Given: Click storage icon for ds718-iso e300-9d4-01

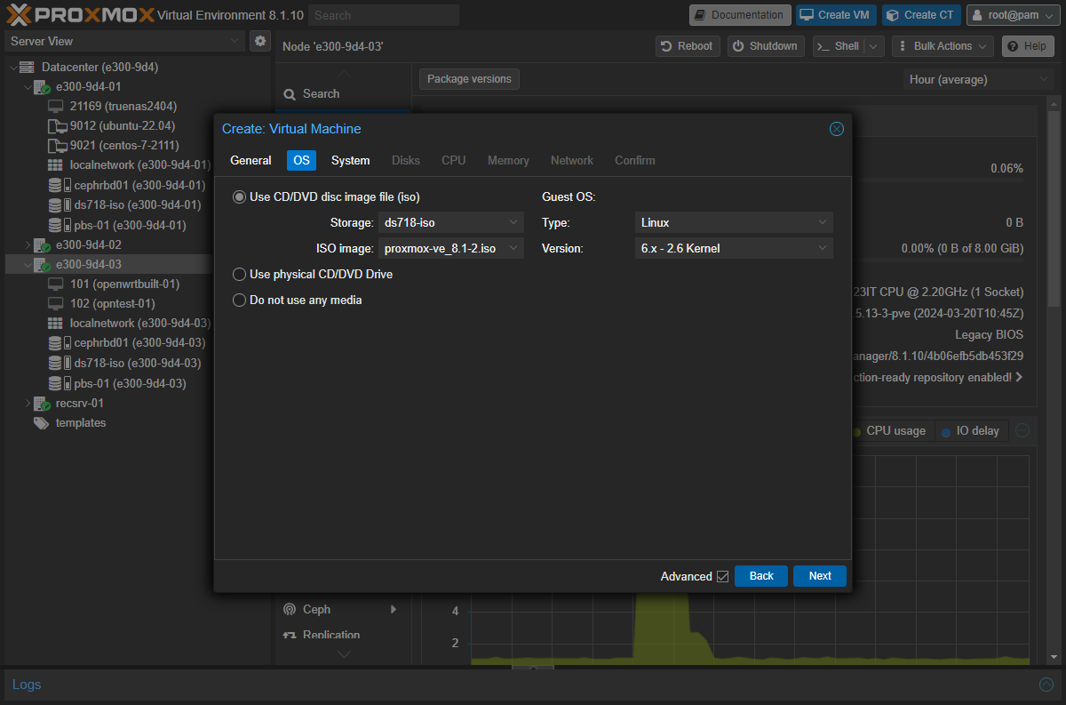Looking at the screenshot, I should (59, 204).
